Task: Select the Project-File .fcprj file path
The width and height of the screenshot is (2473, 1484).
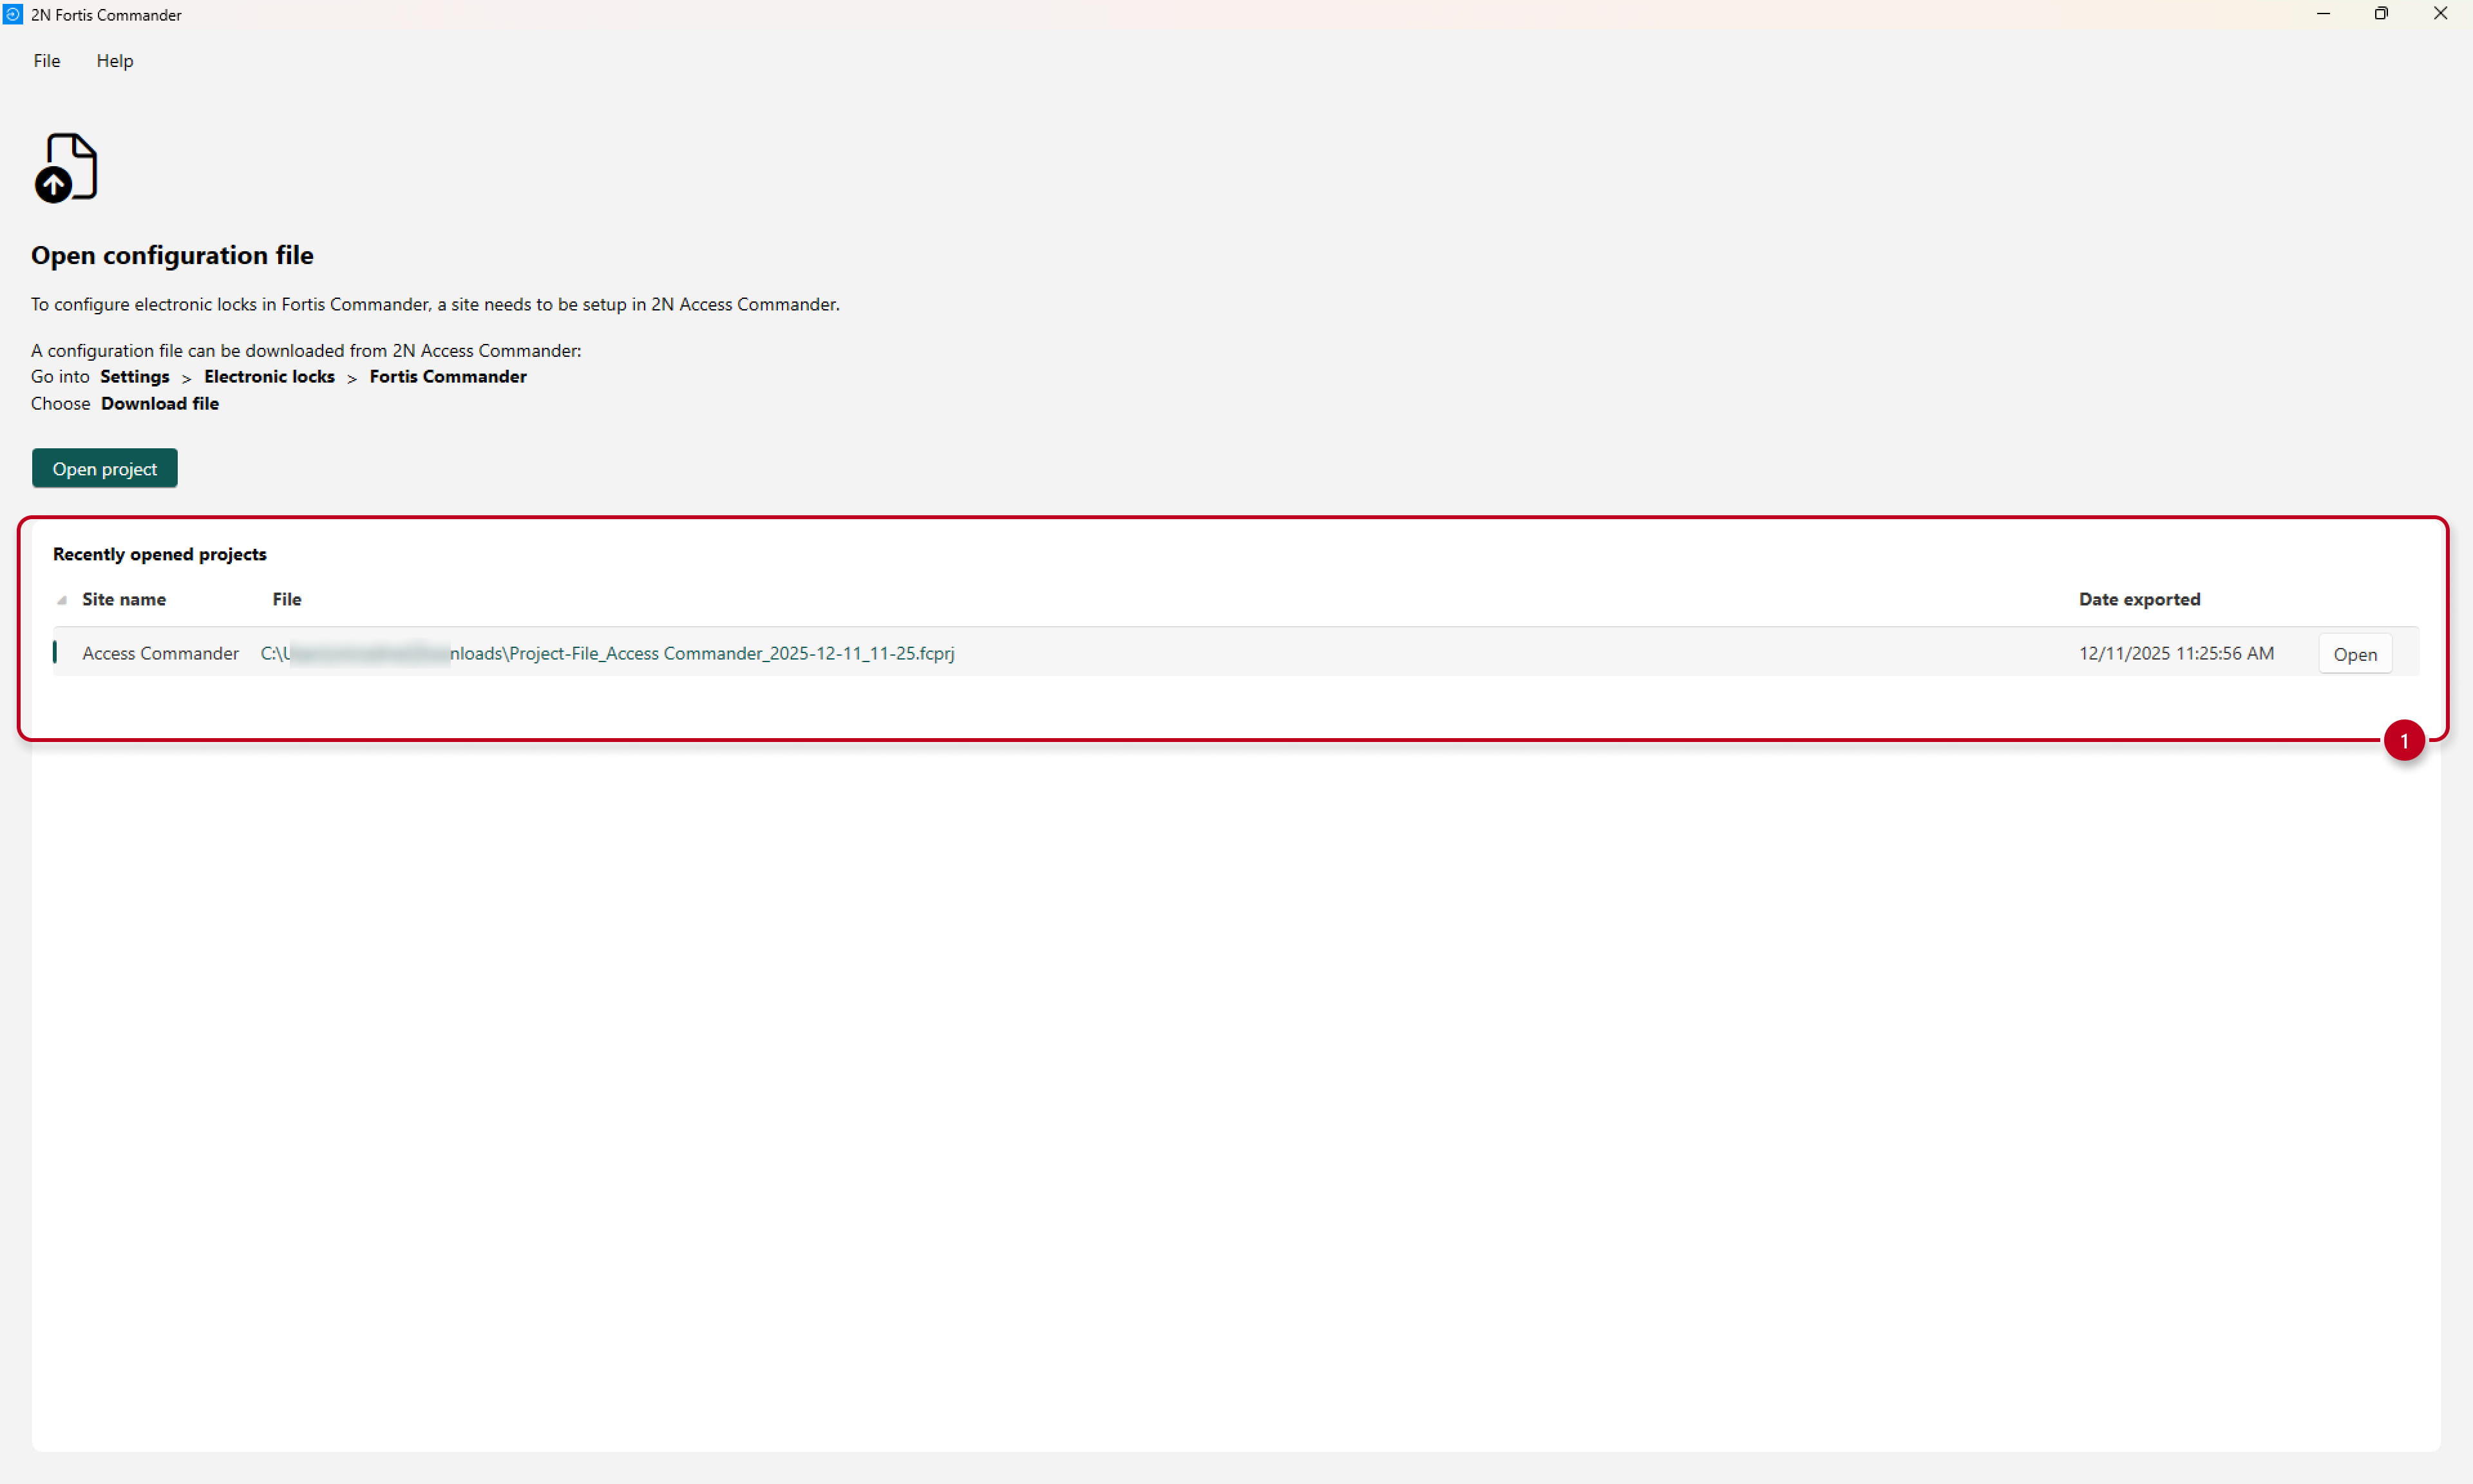Action: pos(607,653)
